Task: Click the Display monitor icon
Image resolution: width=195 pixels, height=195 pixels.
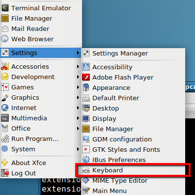Action: [x=86, y=118]
